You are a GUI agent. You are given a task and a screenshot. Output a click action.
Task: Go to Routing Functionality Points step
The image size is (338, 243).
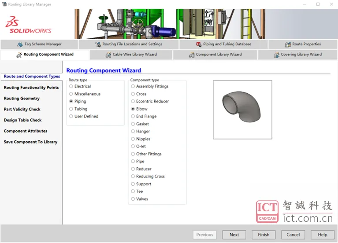31,88
